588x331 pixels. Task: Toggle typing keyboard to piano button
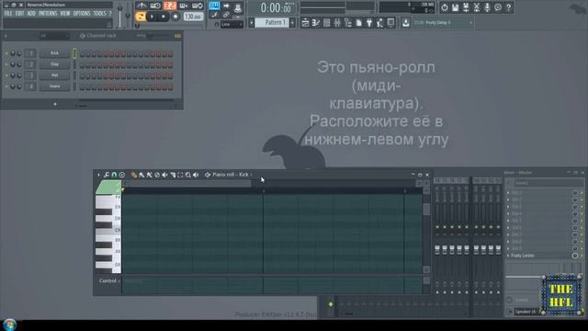(214, 6)
